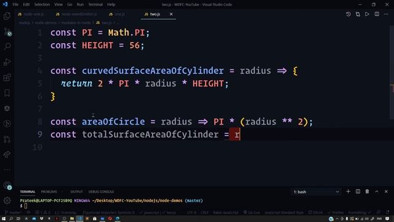This screenshot has height=222, width=394.
Task: Open the timeline history icon in editor toolbar
Action: 348,14
